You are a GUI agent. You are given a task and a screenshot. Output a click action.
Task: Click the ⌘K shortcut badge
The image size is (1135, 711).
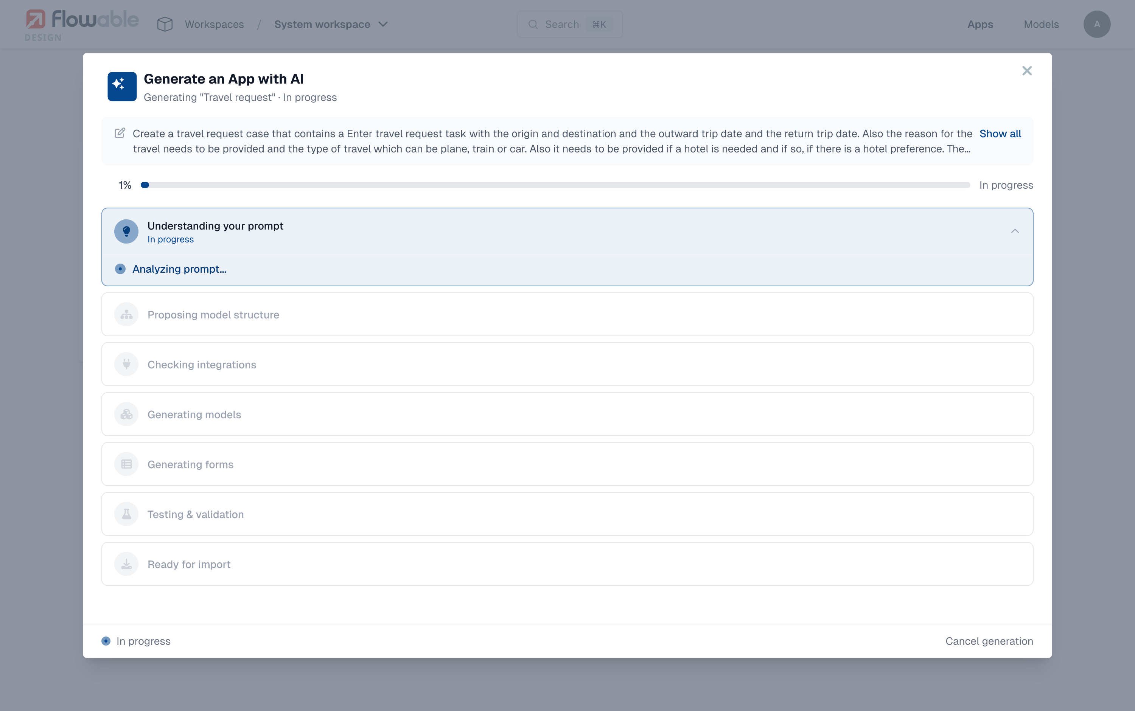click(599, 25)
